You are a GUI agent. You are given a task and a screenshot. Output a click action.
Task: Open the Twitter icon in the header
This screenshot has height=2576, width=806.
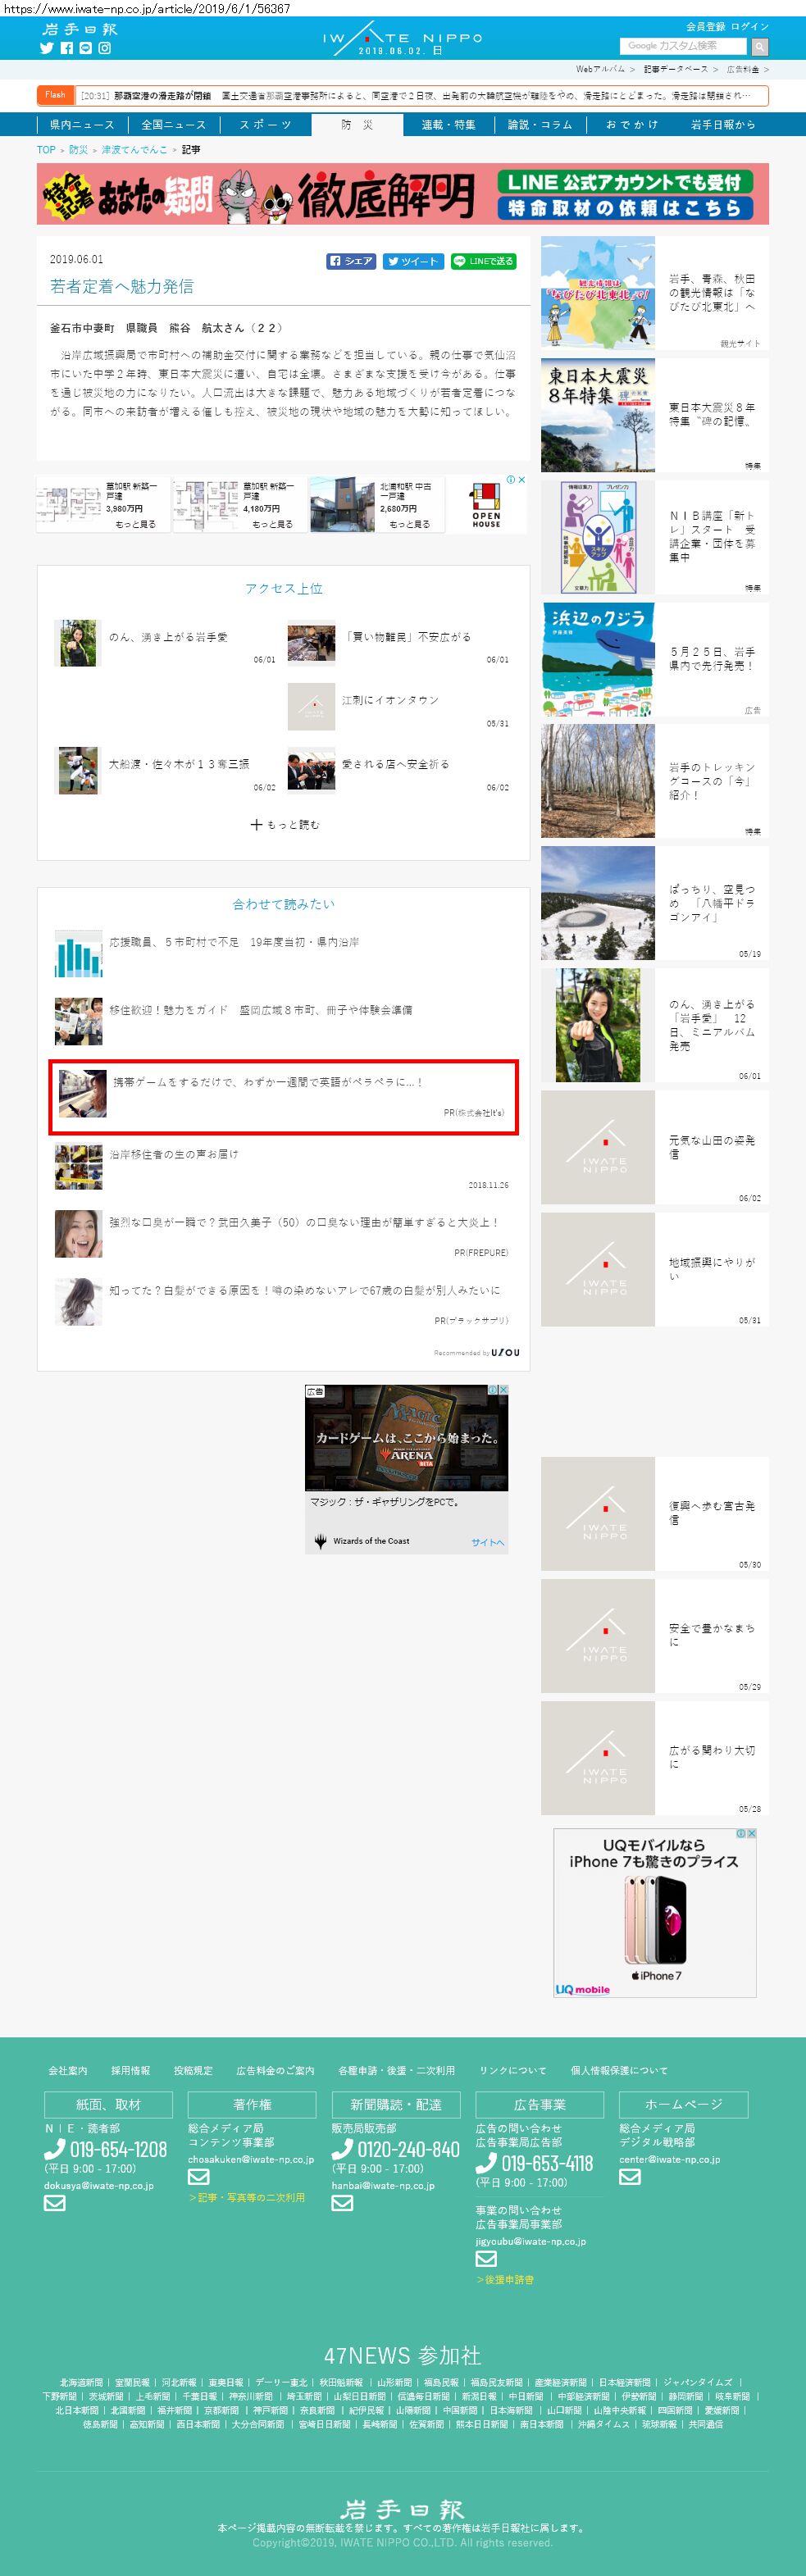coord(46,48)
